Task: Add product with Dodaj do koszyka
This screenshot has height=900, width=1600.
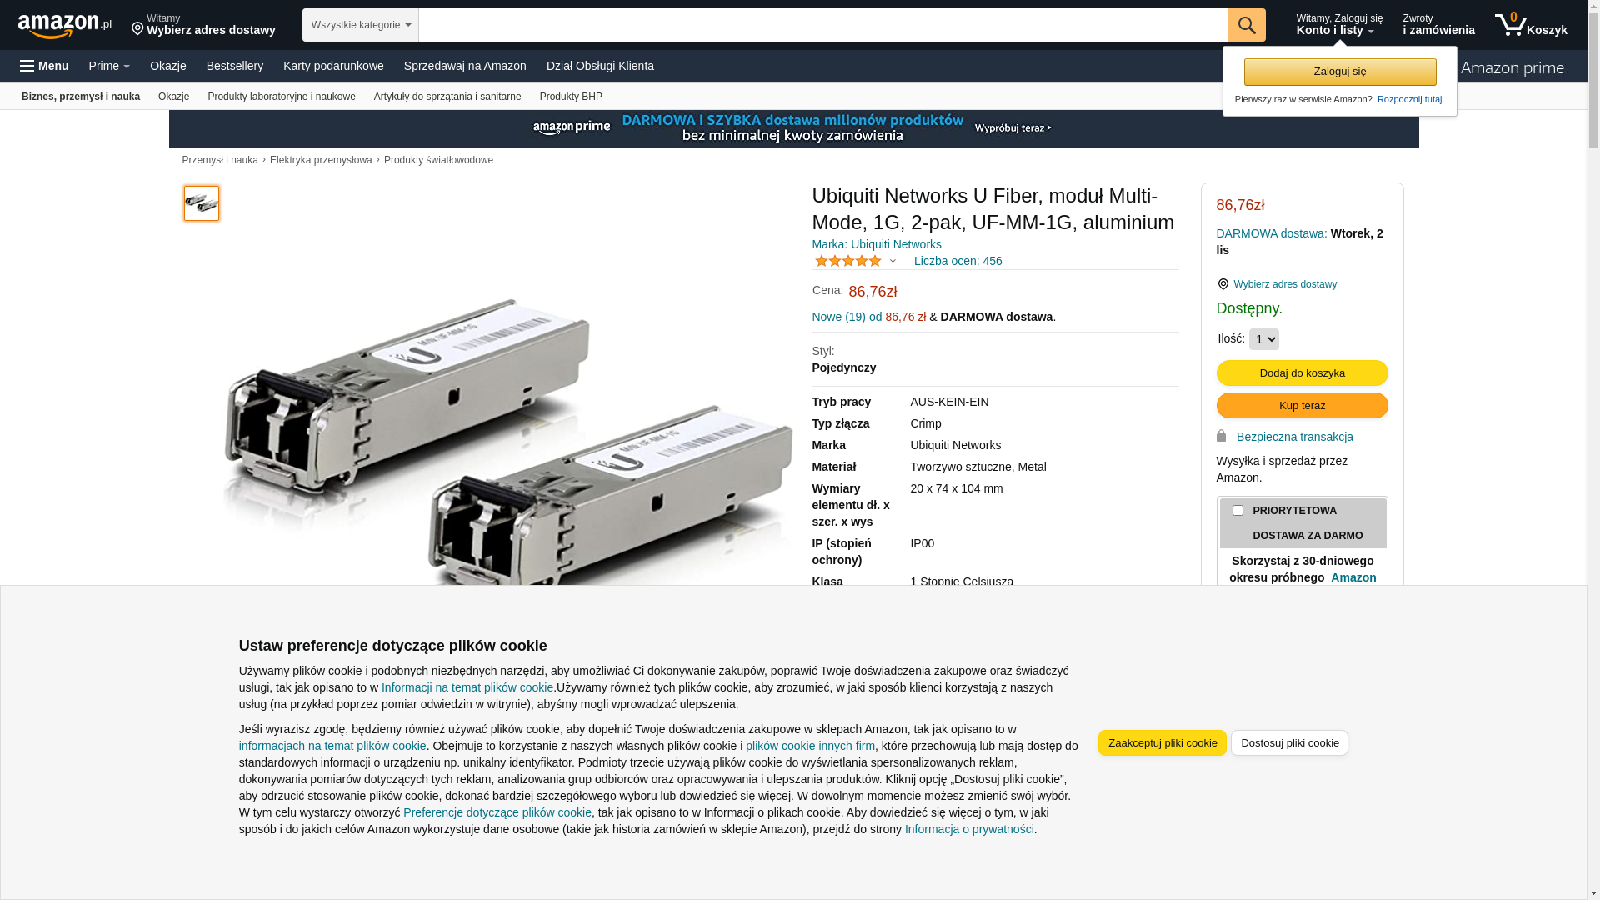Action: click(1302, 372)
